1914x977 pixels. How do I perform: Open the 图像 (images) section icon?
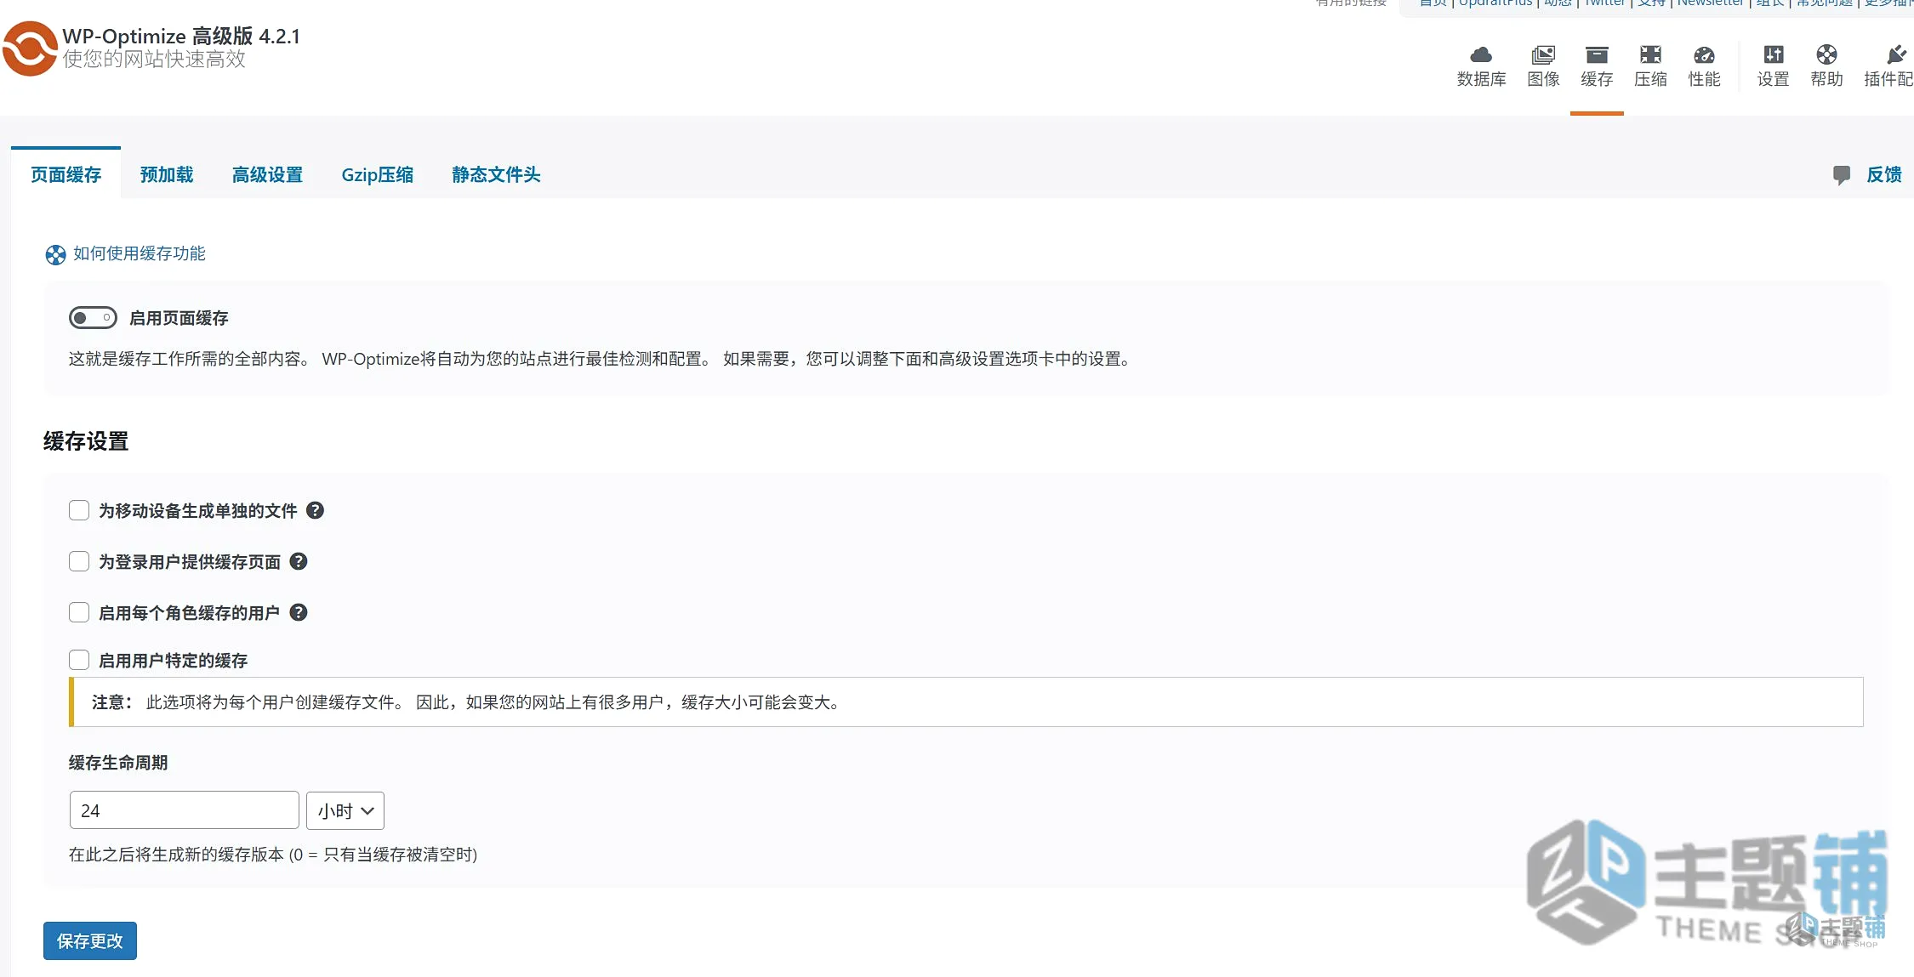pos(1543,55)
